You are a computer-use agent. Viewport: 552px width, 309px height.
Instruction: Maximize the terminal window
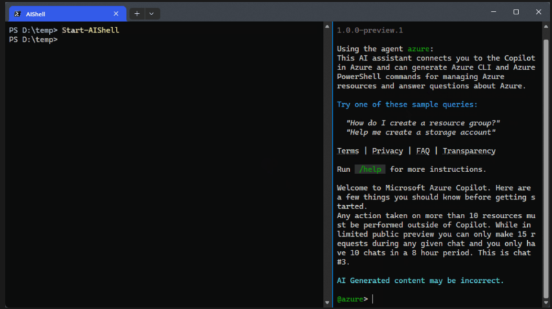[515, 12]
